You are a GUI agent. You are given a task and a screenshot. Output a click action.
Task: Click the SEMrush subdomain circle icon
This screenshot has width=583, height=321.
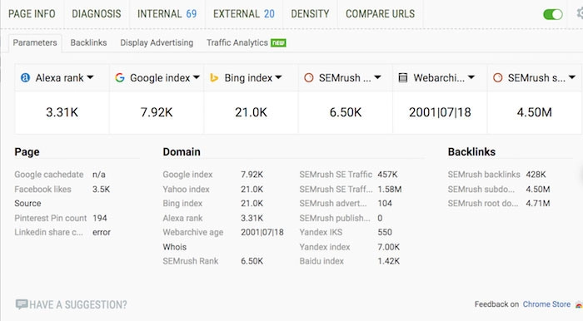(x=497, y=77)
